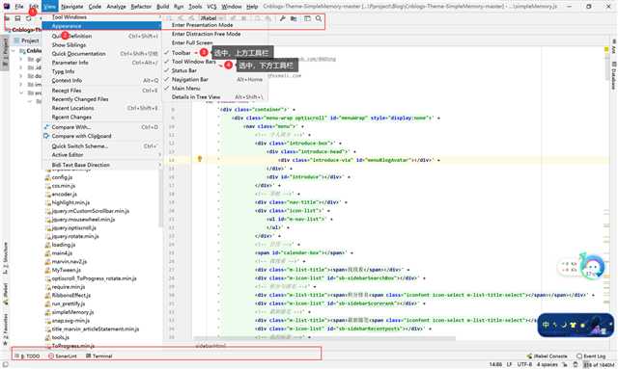
Task: Click the Compare With diff icon entry
Action: (x=101, y=127)
